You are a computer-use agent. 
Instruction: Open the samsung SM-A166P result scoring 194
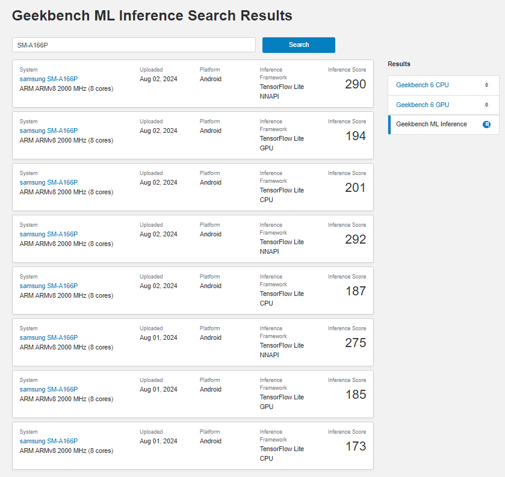49,131
